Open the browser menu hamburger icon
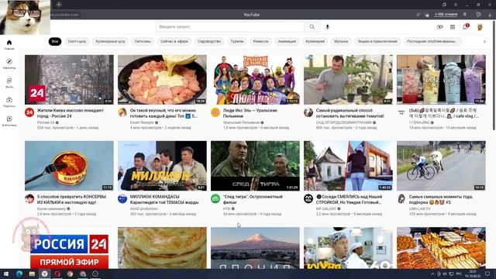Screen dimensions: 496x279 456,5
